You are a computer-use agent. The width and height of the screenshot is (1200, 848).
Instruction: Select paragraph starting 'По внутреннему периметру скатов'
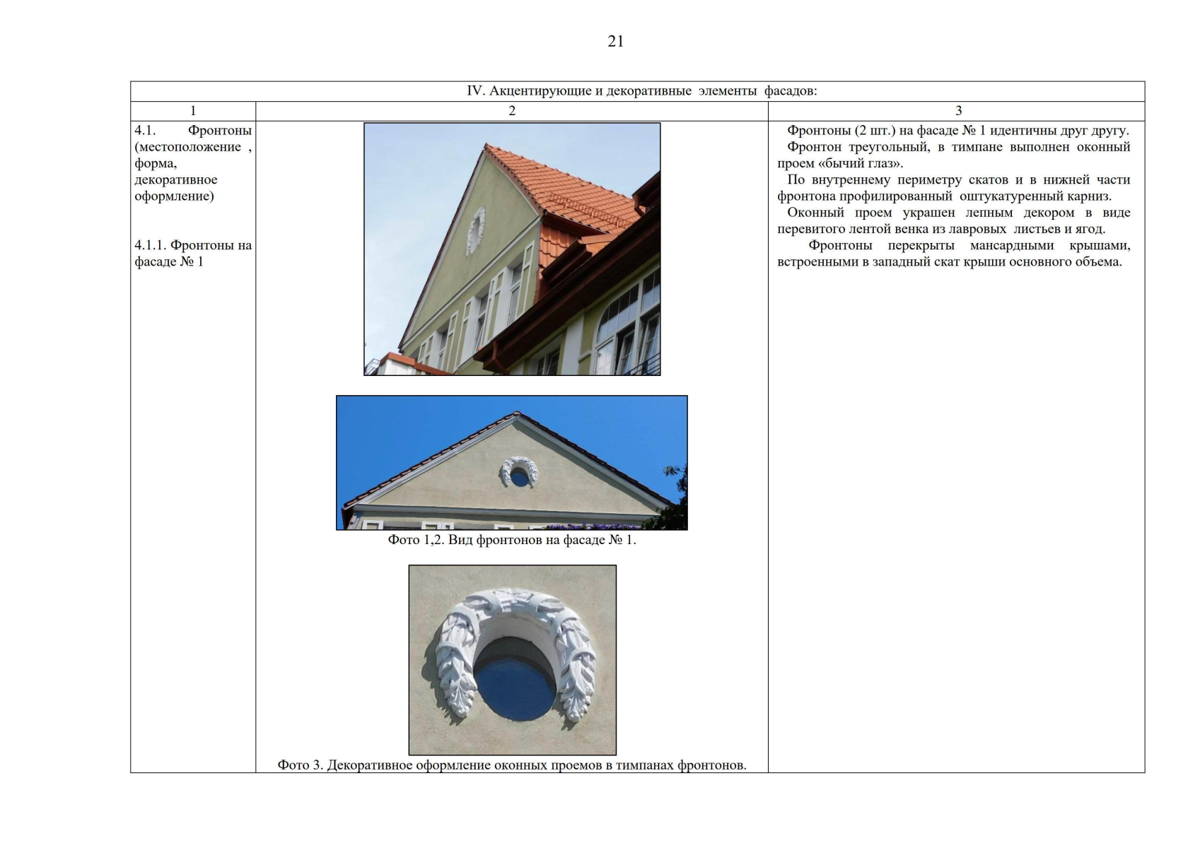tap(953, 188)
